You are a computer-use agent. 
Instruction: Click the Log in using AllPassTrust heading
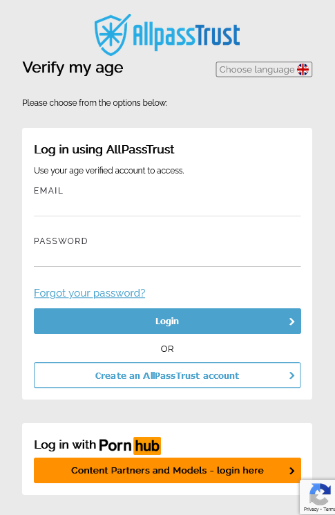click(104, 150)
